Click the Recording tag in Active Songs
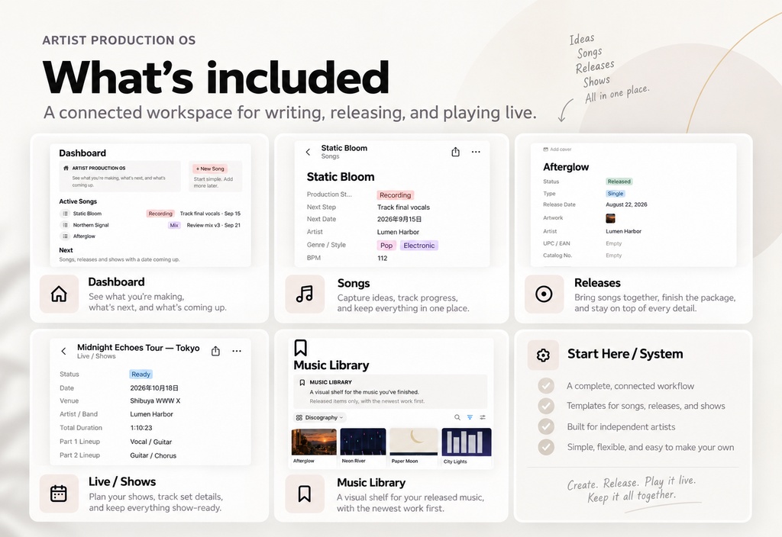This screenshot has width=782, height=537. click(160, 214)
